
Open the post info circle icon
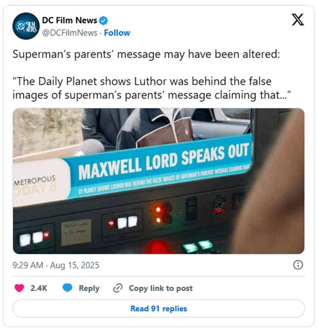tap(298, 265)
